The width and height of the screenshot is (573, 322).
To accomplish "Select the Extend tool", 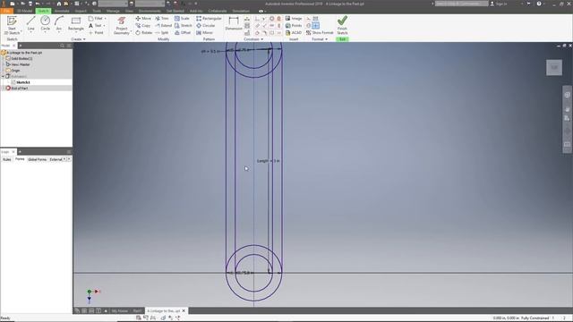I will pyautogui.click(x=163, y=26).
